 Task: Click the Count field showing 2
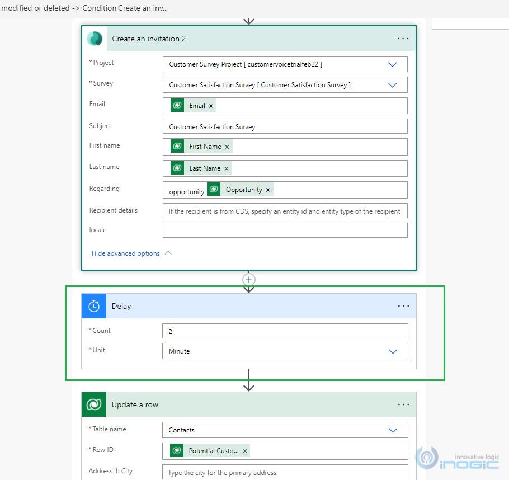pyautogui.click(x=285, y=331)
